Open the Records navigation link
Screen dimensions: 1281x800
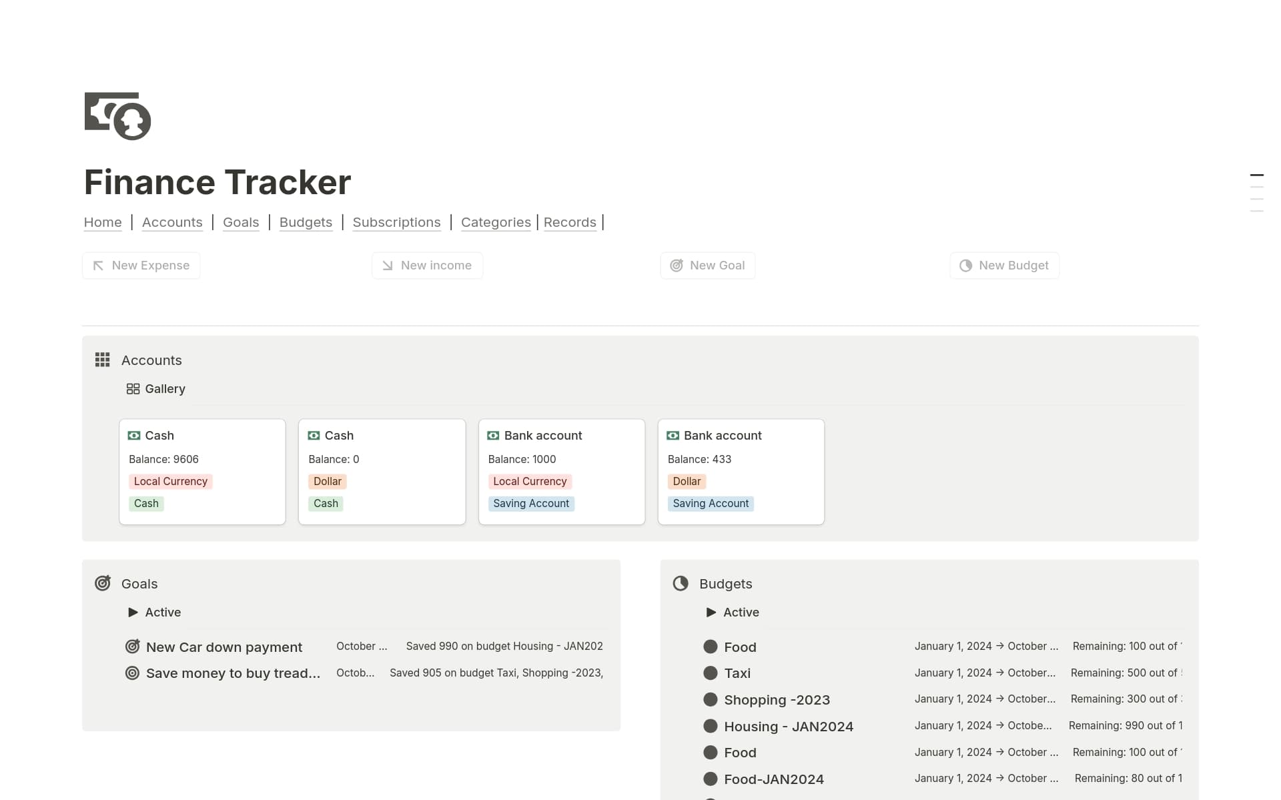[x=570, y=222]
